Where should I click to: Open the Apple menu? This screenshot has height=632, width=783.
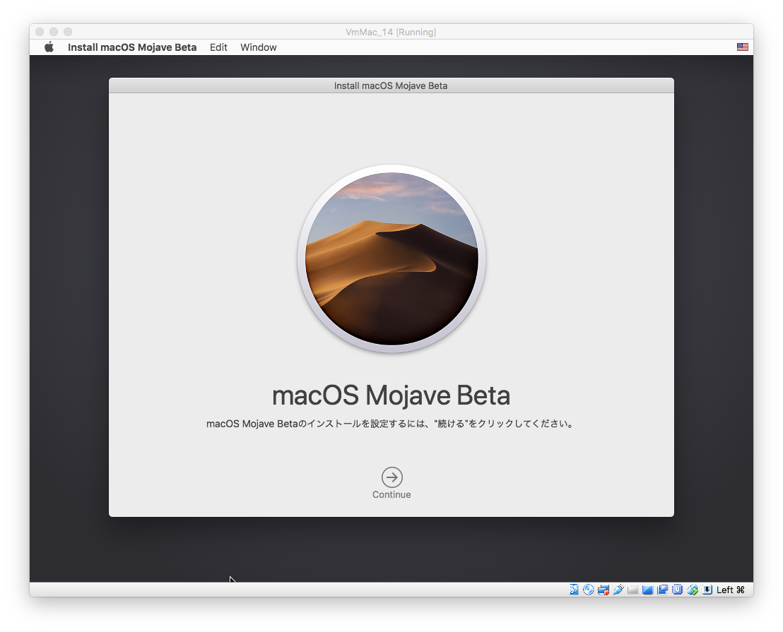pyautogui.click(x=49, y=47)
